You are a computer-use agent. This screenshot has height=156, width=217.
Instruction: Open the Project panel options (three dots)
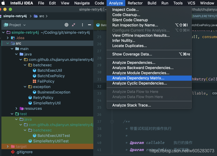tap(82, 25)
